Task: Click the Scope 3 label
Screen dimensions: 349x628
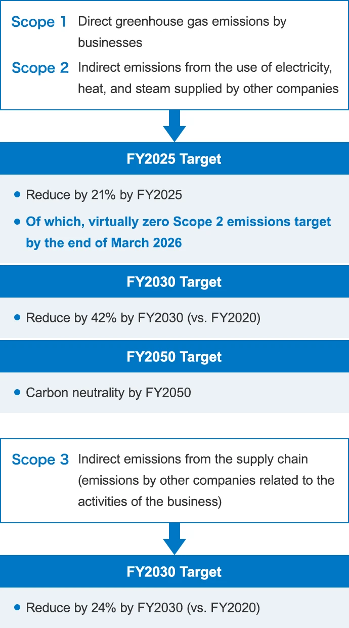Action: [40, 459]
